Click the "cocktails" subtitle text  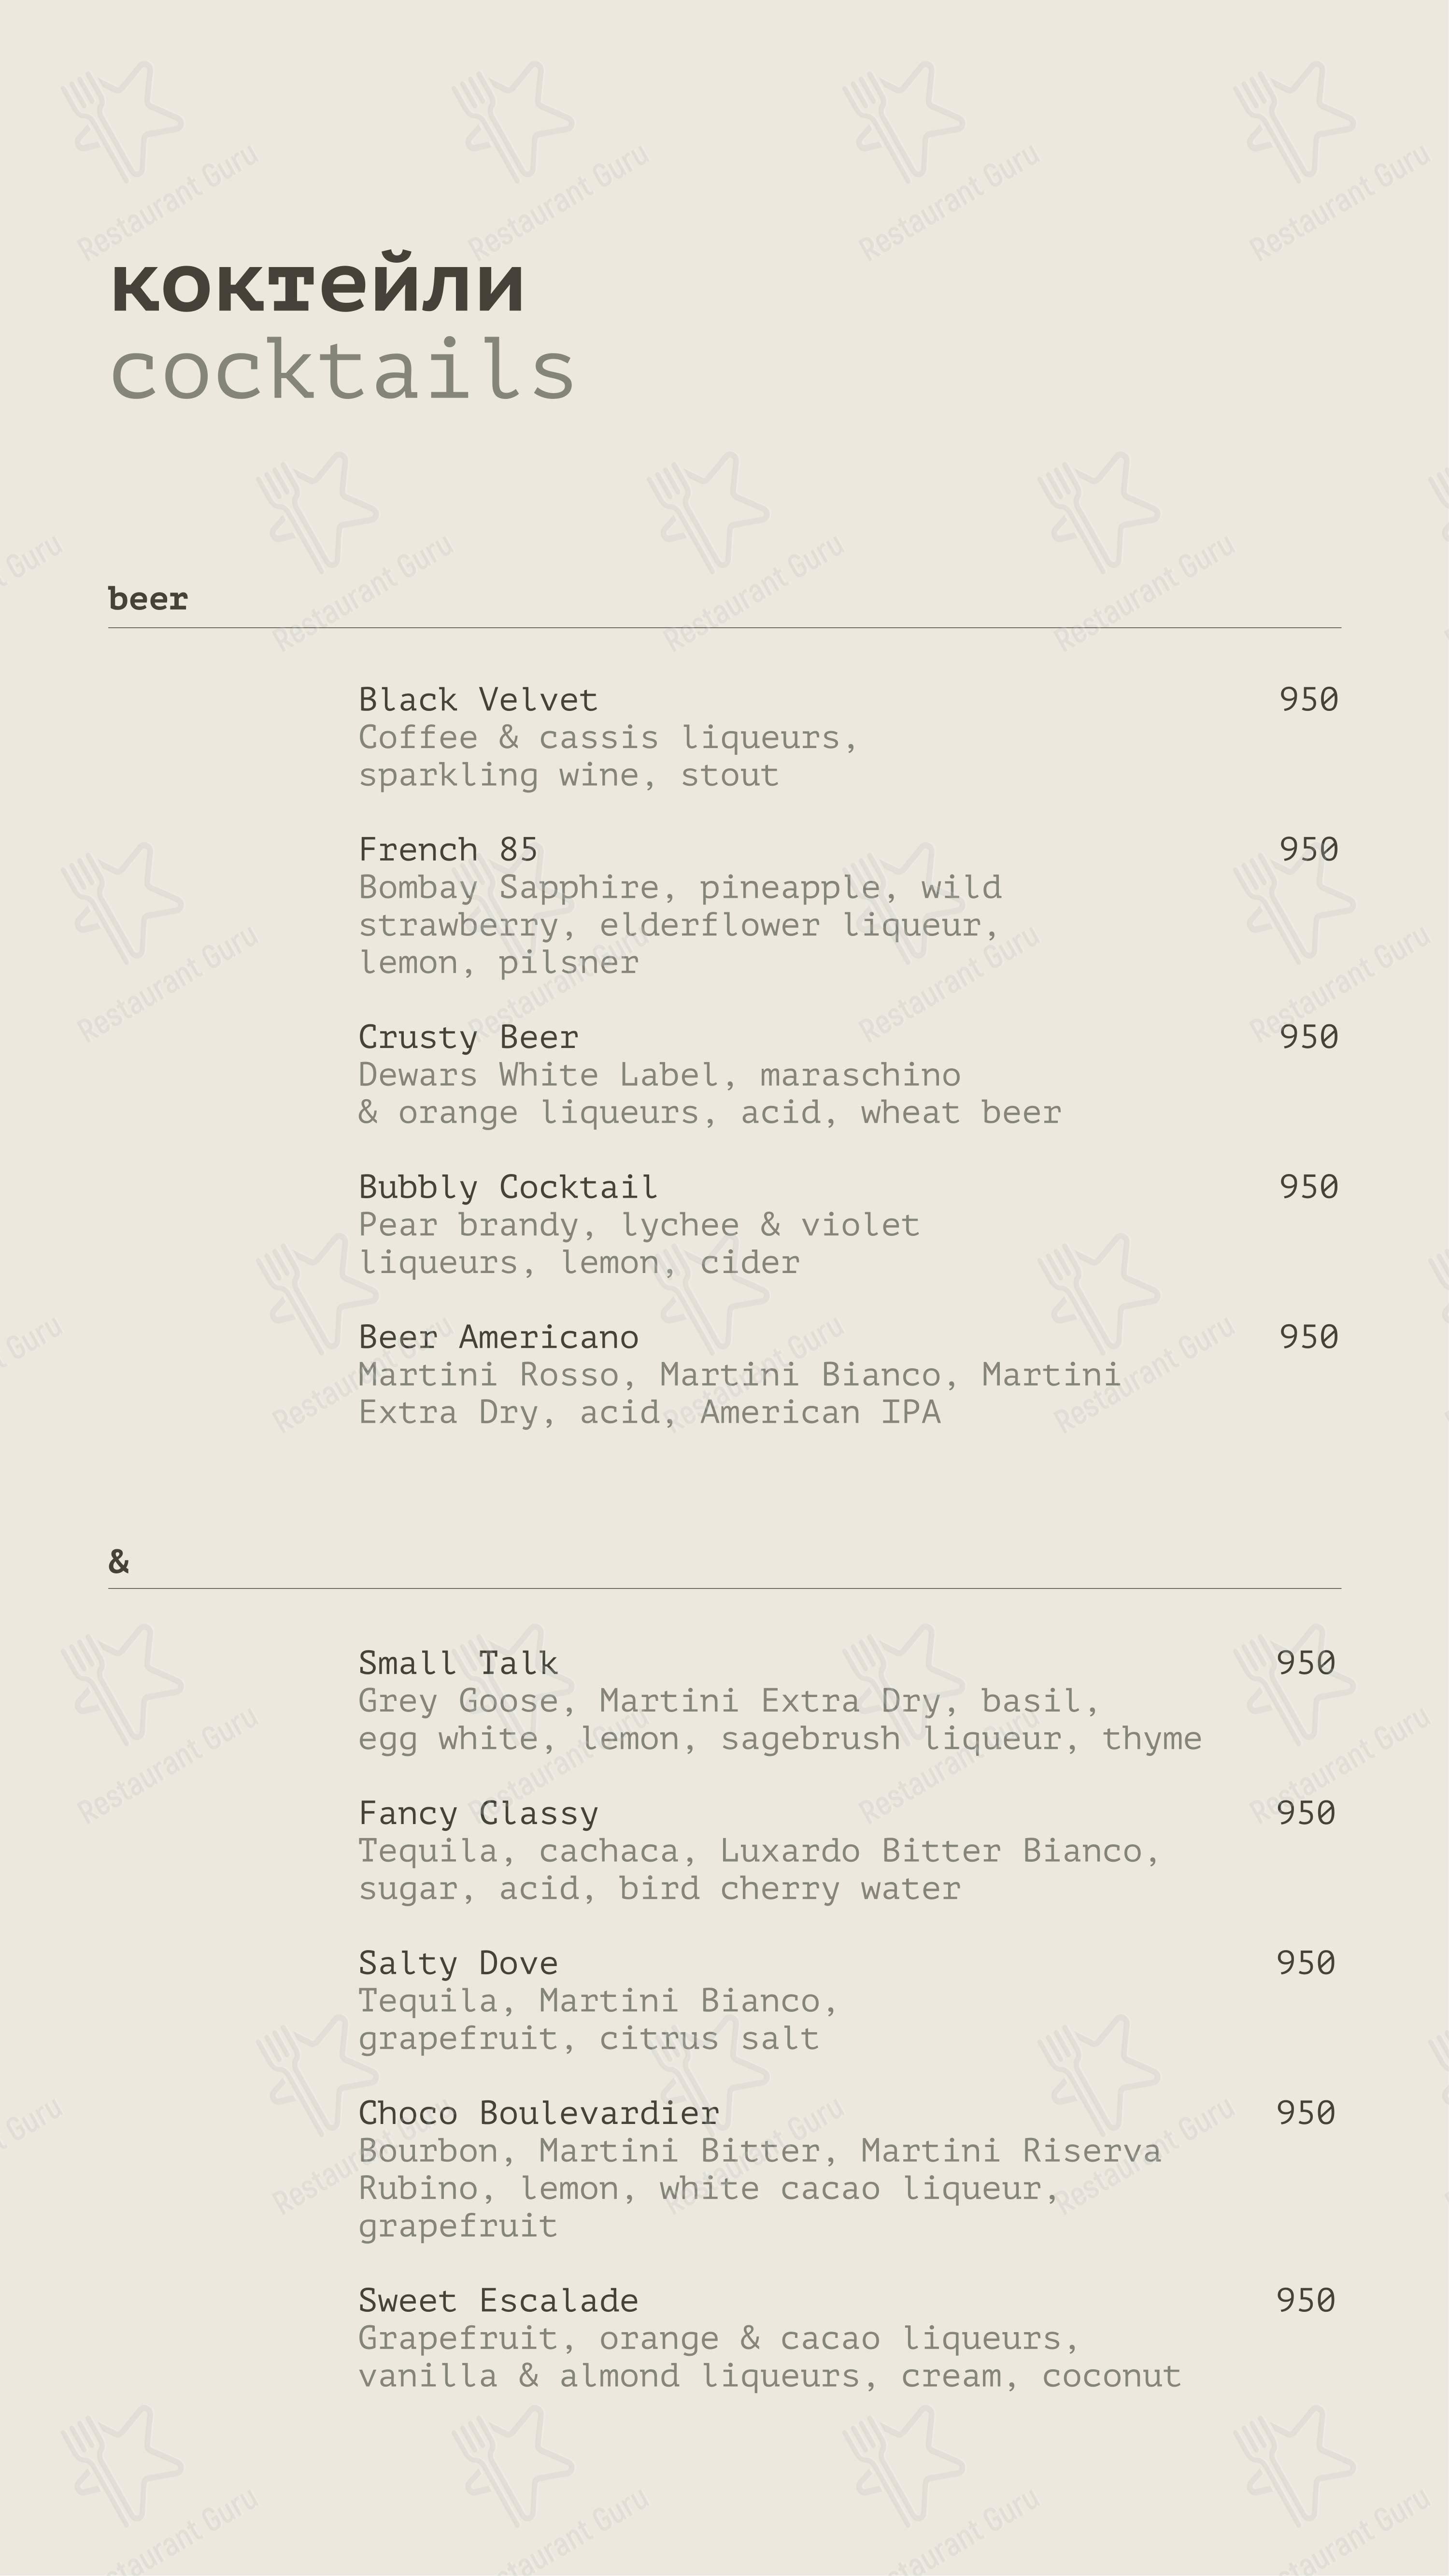[342, 370]
